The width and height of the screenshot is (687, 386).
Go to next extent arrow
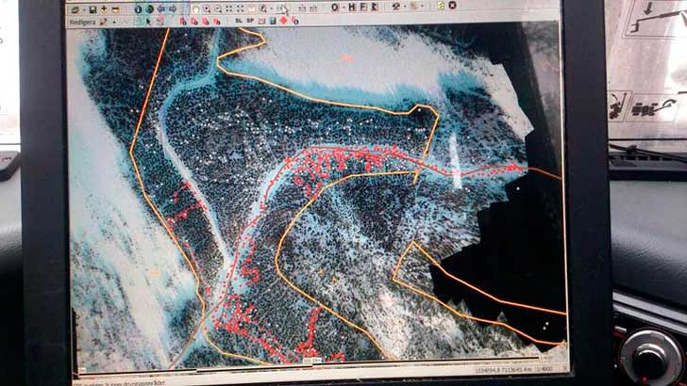pos(173,9)
